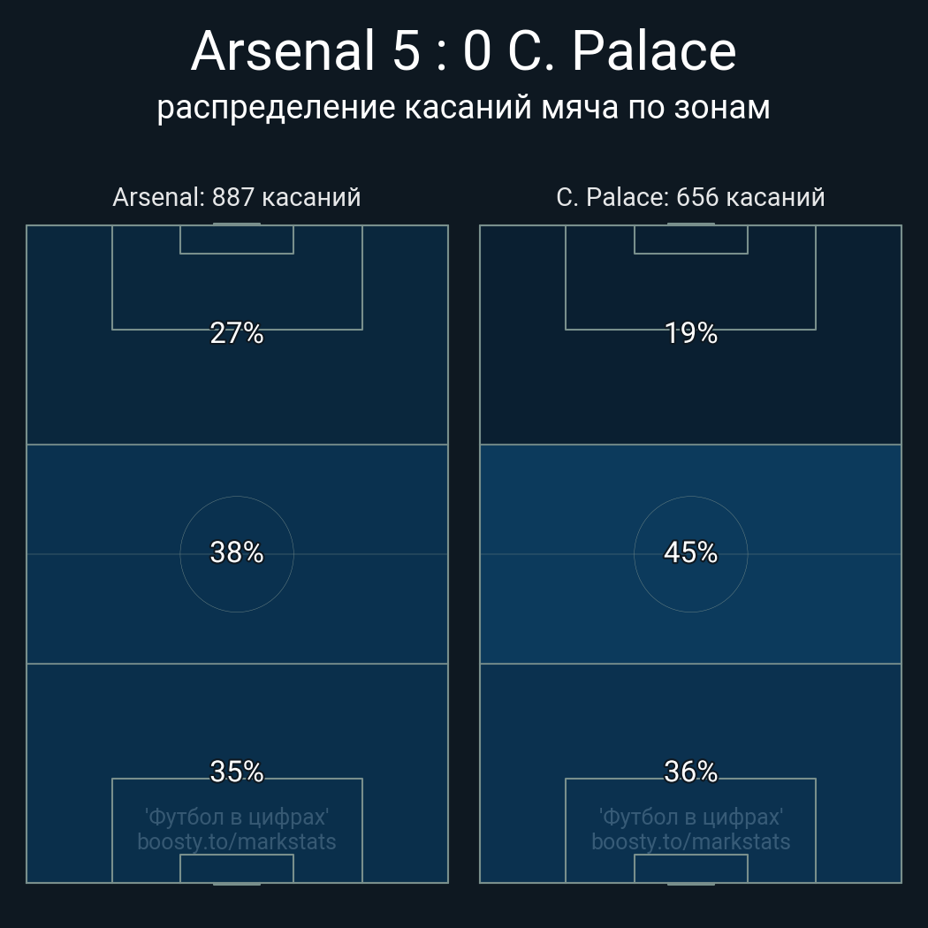
Task: Select the bottom six-yard box on Arsenal's pitch
Action: (237, 868)
